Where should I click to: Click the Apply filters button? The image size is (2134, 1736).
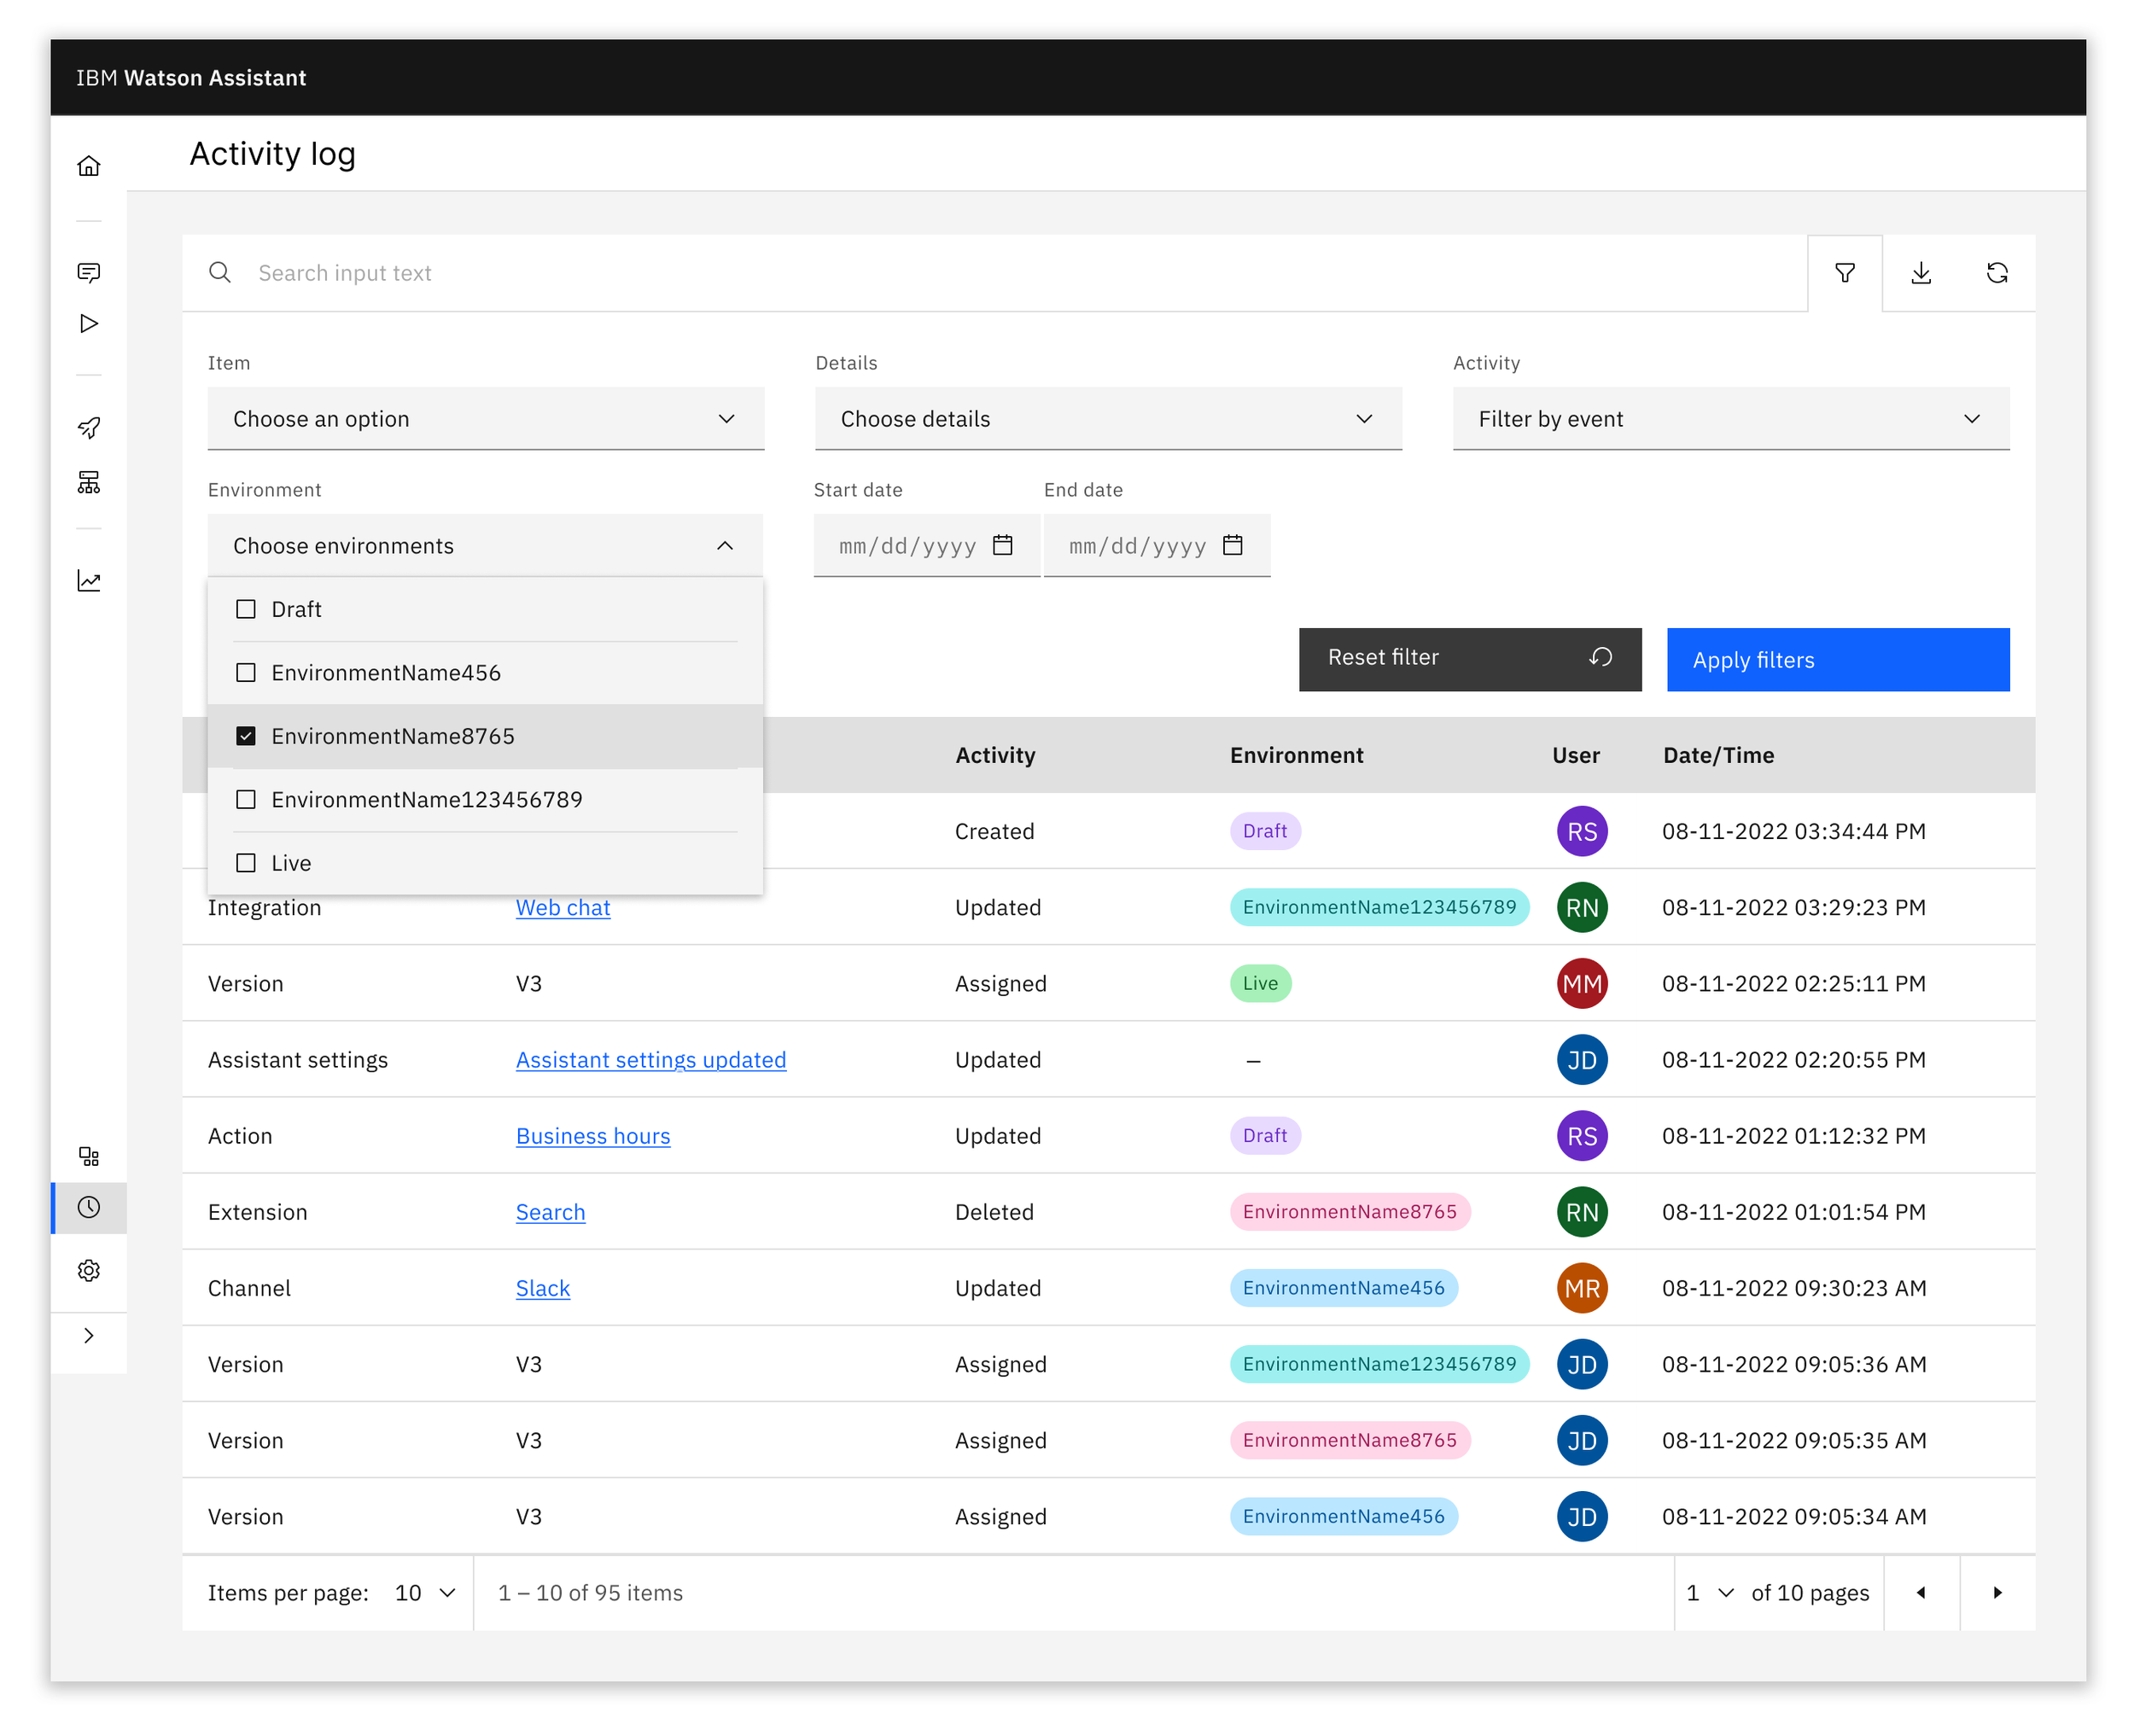(x=1837, y=660)
